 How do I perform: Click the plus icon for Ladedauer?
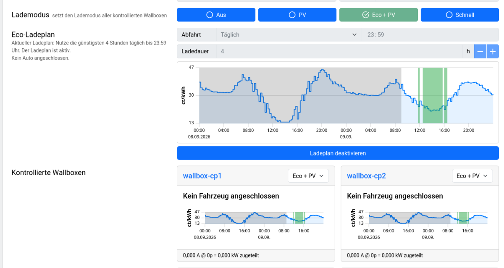point(493,52)
